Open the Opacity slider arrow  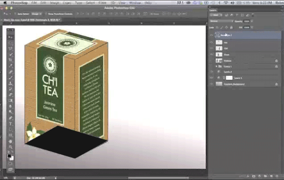[252, 21]
